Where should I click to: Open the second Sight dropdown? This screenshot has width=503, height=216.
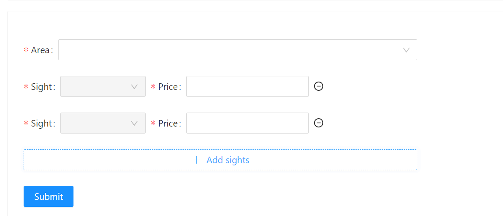click(103, 123)
